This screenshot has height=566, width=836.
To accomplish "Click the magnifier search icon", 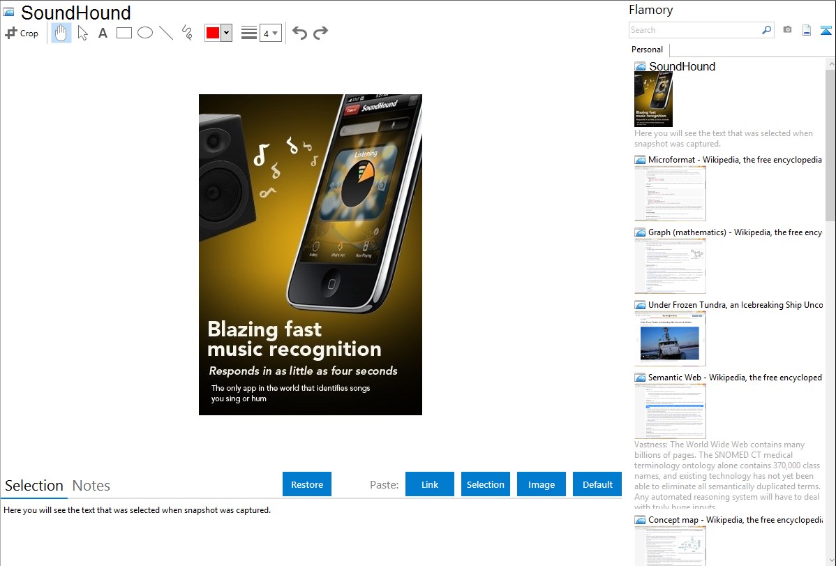I will coord(766,30).
